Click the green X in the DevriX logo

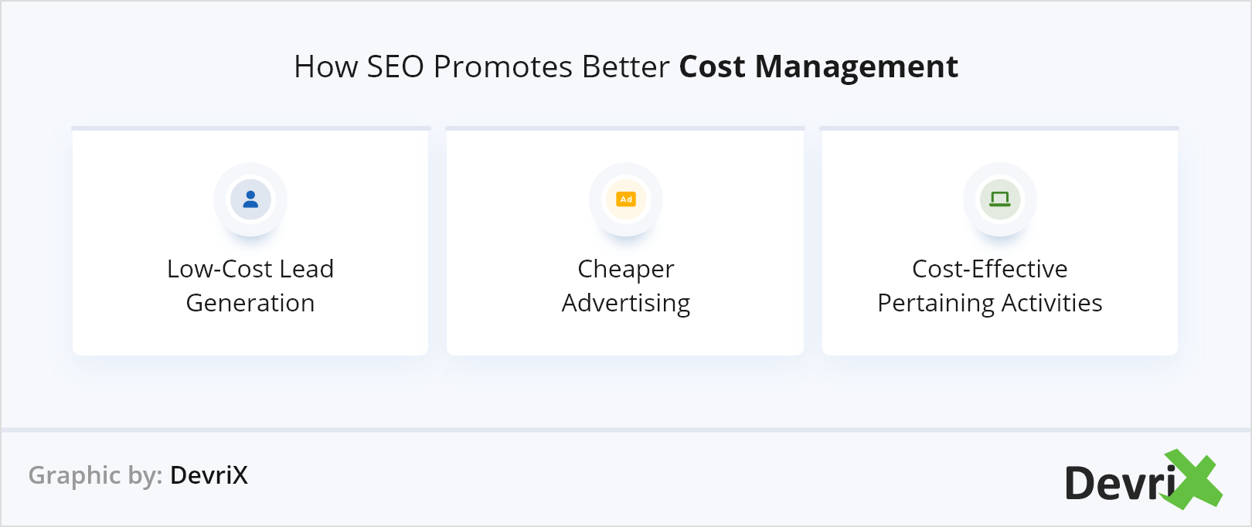pyautogui.click(x=1192, y=479)
